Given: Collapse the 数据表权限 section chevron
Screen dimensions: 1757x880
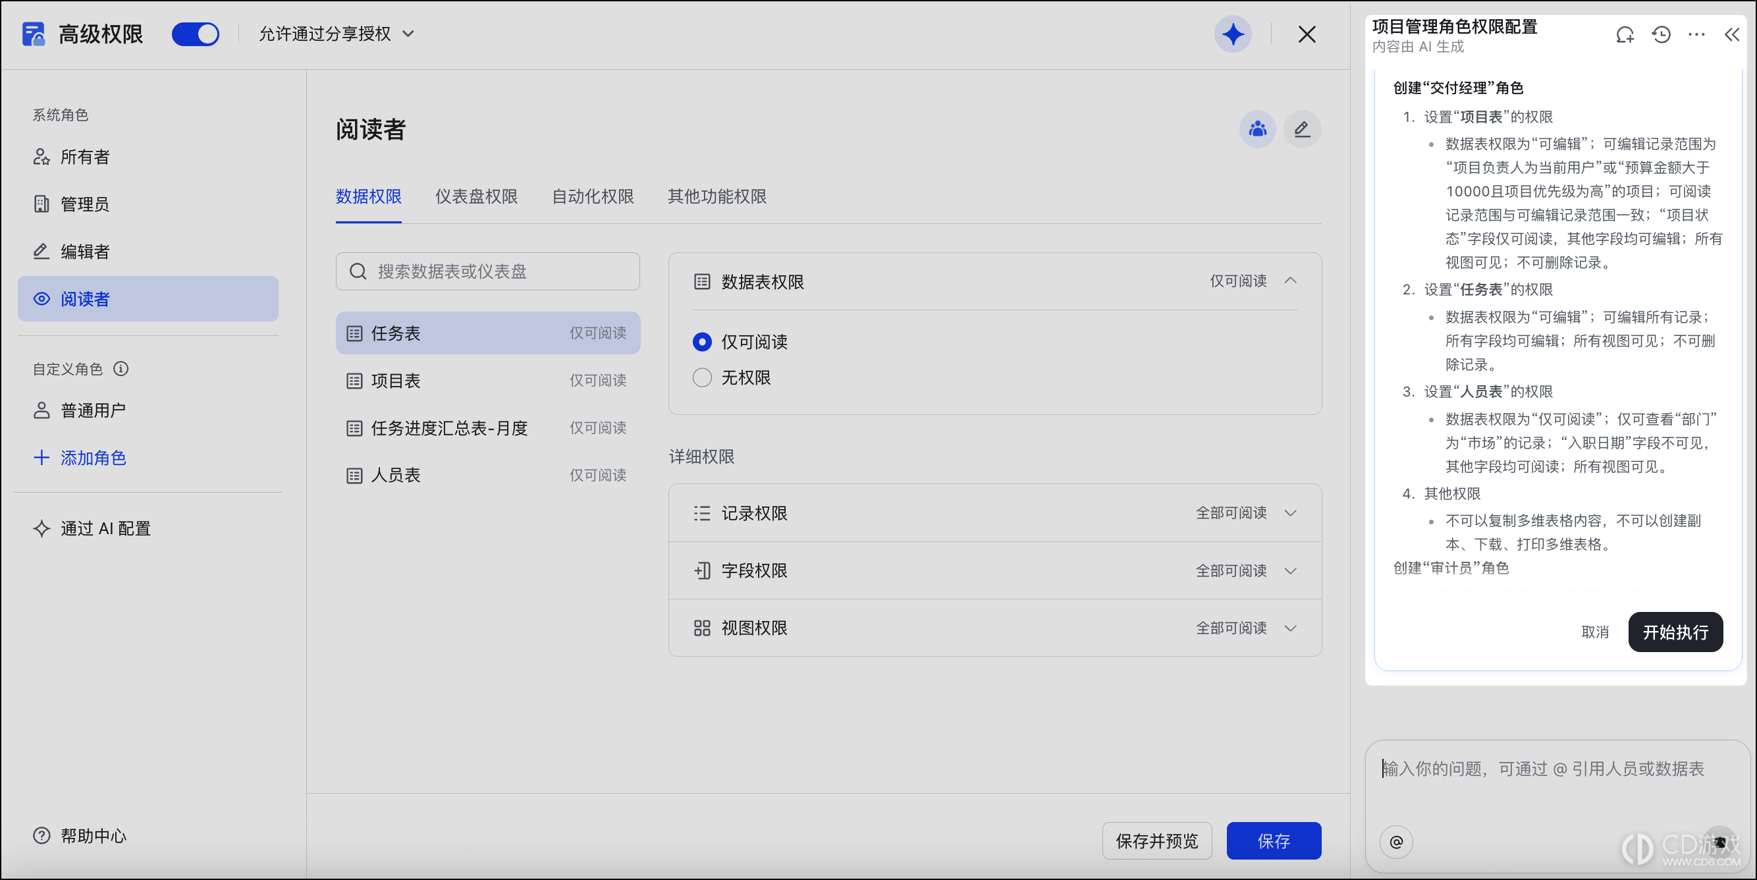Looking at the screenshot, I should [1291, 281].
